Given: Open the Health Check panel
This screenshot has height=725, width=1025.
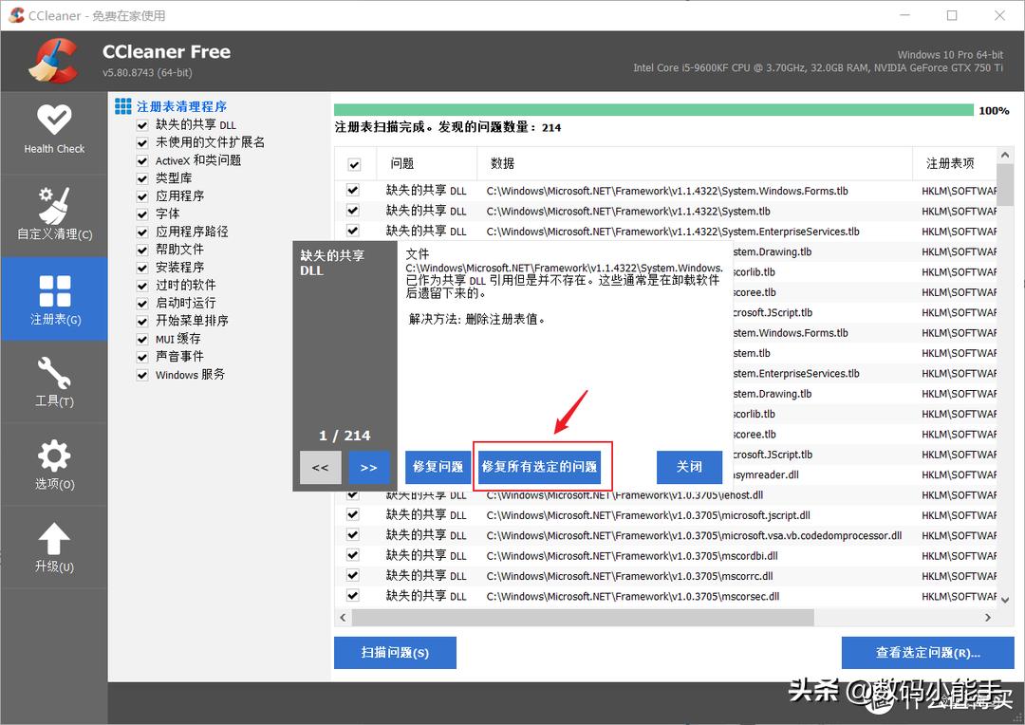Looking at the screenshot, I should click(x=54, y=129).
